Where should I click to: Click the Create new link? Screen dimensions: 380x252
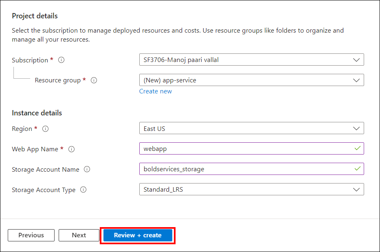point(155,91)
